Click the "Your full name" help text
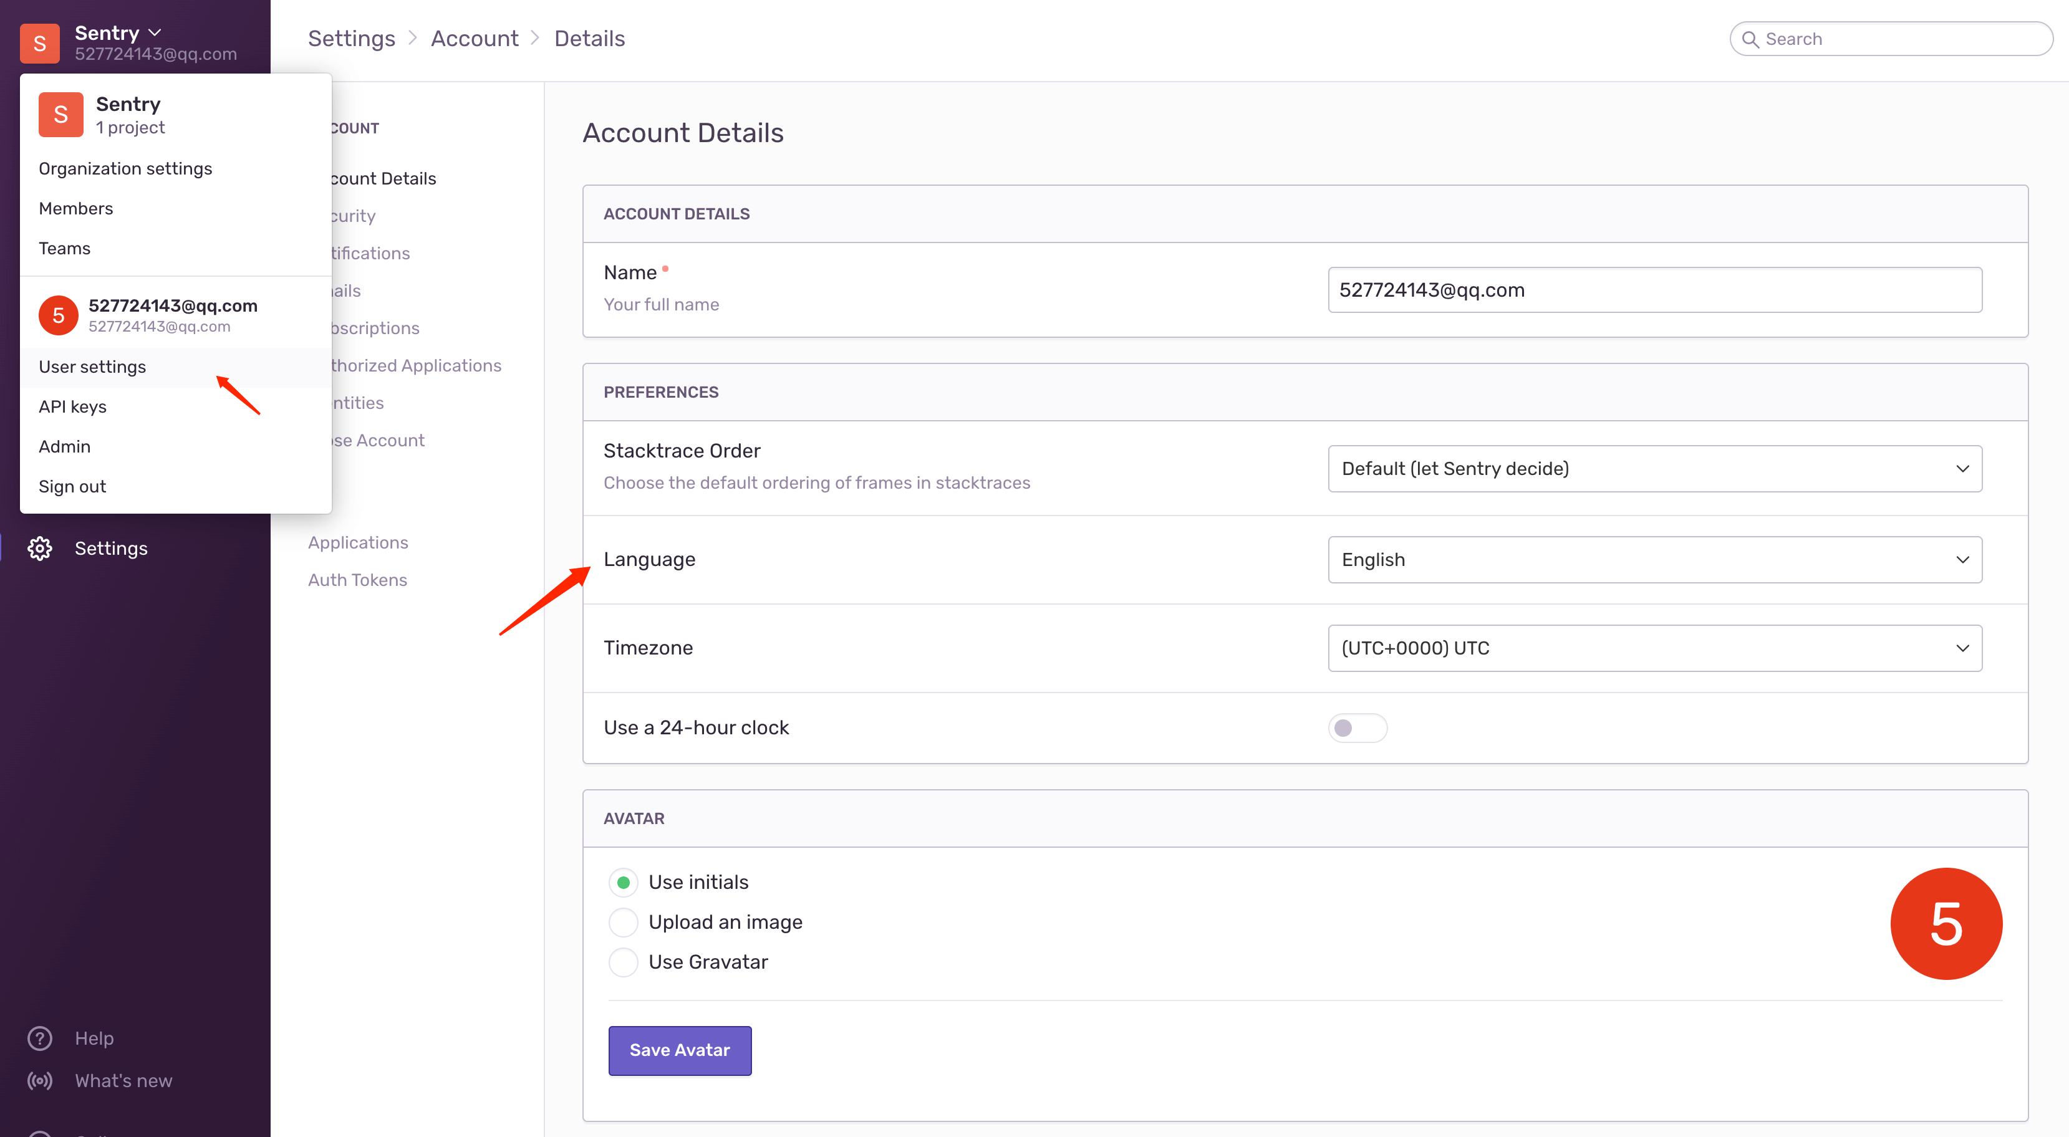Screen dimensions: 2069x1137 661,305
